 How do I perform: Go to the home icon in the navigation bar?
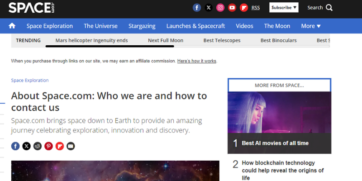tap(12, 26)
